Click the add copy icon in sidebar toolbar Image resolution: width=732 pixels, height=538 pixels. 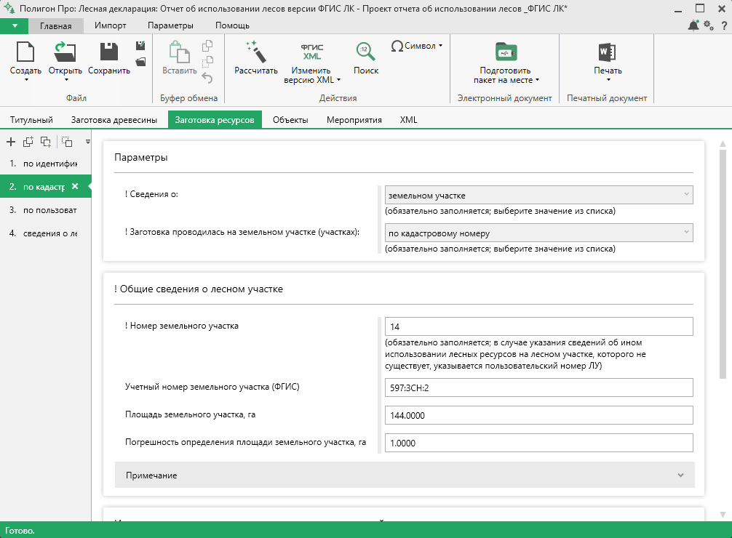coord(28,141)
